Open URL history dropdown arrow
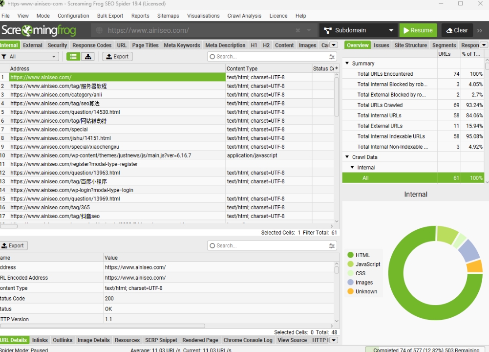Screen dimensions: 489x352 309,30
